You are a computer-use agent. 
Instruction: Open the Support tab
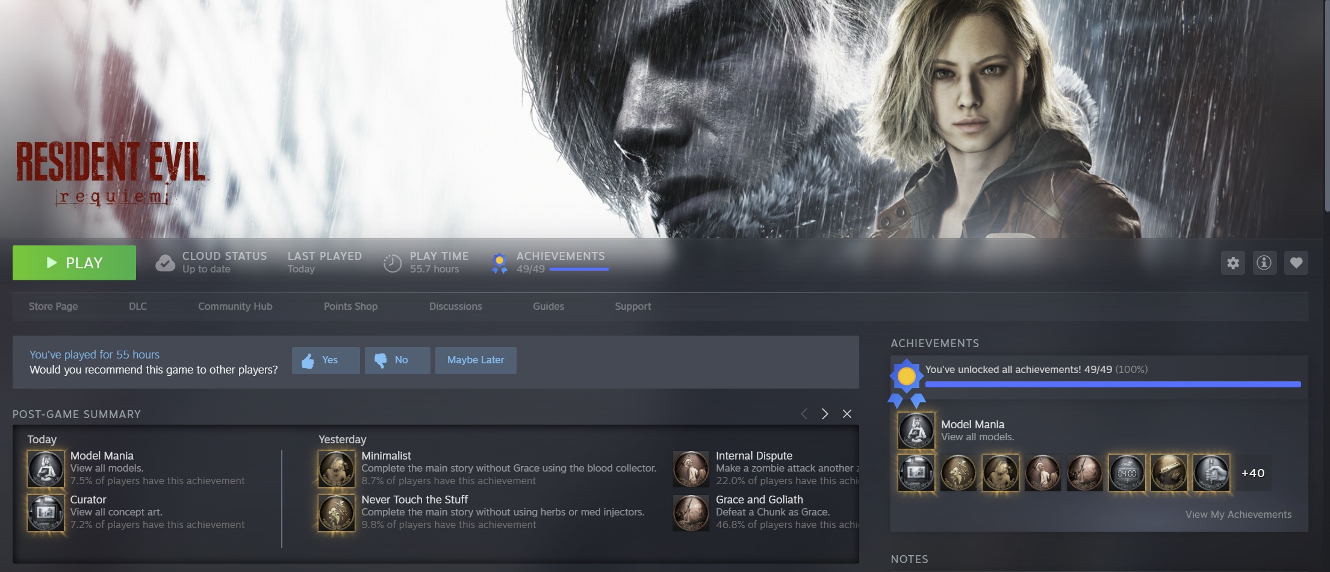(633, 306)
